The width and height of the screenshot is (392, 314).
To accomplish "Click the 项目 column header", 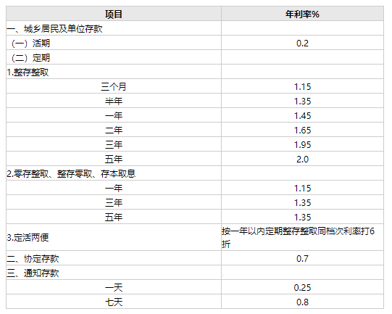I will (x=114, y=14).
